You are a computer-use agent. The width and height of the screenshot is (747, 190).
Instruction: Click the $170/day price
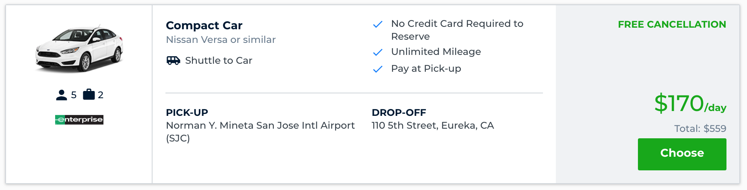(690, 104)
